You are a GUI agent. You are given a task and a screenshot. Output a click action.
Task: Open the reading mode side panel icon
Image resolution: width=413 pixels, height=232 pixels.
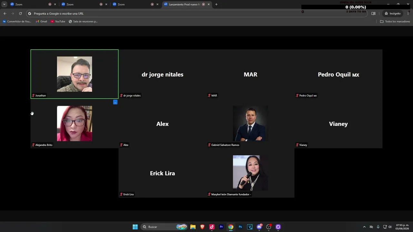click(373, 14)
